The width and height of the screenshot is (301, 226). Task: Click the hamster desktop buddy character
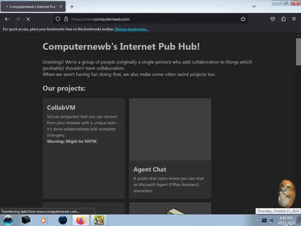click(x=287, y=193)
